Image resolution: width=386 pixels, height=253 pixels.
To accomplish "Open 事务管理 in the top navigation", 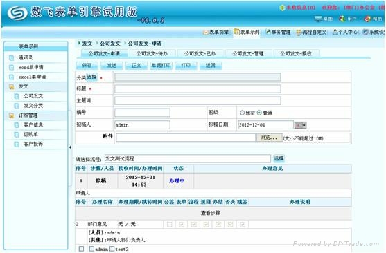I will 279,32.
